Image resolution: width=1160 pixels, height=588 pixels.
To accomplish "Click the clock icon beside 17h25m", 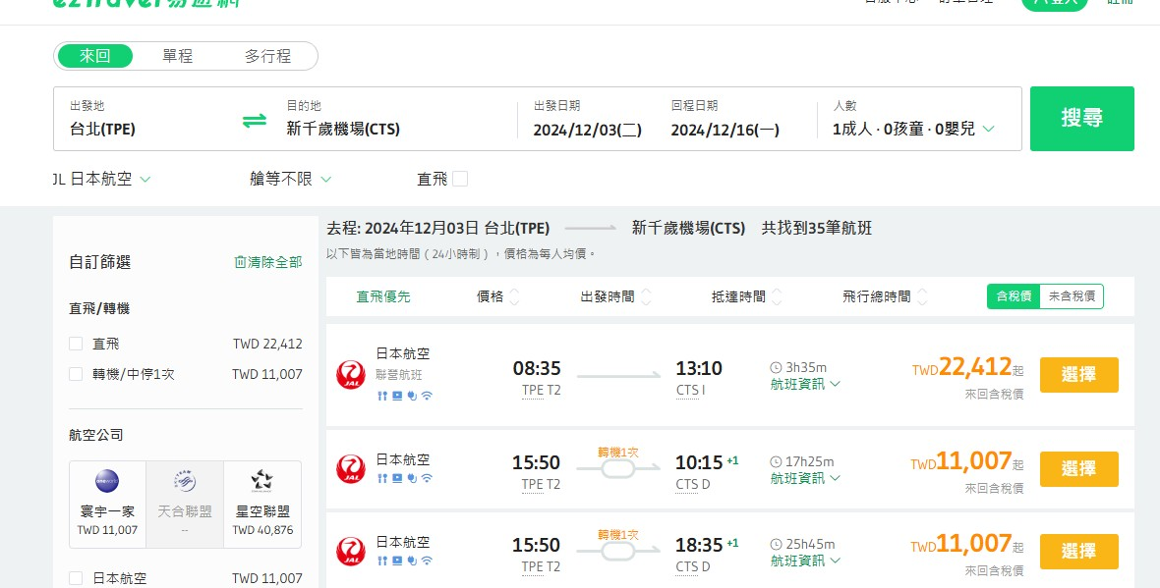I will [776, 462].
